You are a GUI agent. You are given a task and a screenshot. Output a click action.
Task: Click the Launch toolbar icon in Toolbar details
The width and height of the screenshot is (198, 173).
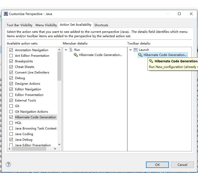coord(135,50)
